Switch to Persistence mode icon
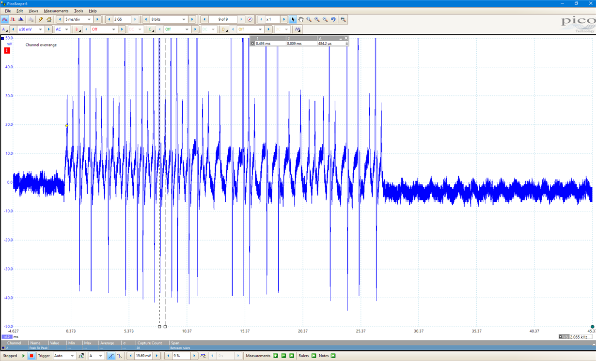Image resolution: width=596 pixels, height=361 pixels. (x=13, y=19)
